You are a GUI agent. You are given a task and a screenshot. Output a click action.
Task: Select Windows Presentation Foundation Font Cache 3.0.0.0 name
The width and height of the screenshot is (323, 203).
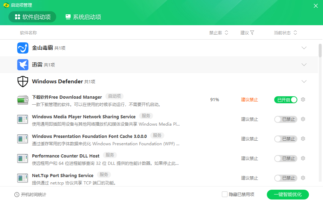pos(90,136)
